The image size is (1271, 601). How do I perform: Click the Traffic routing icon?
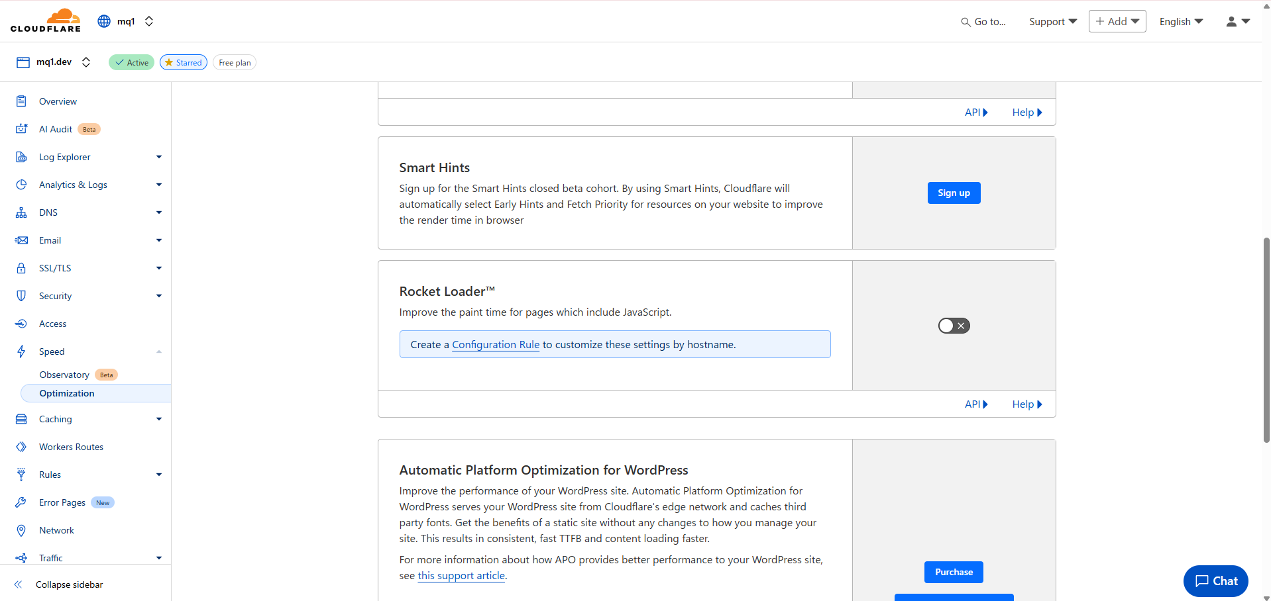click(21, 558)
